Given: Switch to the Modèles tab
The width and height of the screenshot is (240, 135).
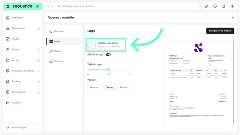Looking at the screenshot, I should (63, 31).
